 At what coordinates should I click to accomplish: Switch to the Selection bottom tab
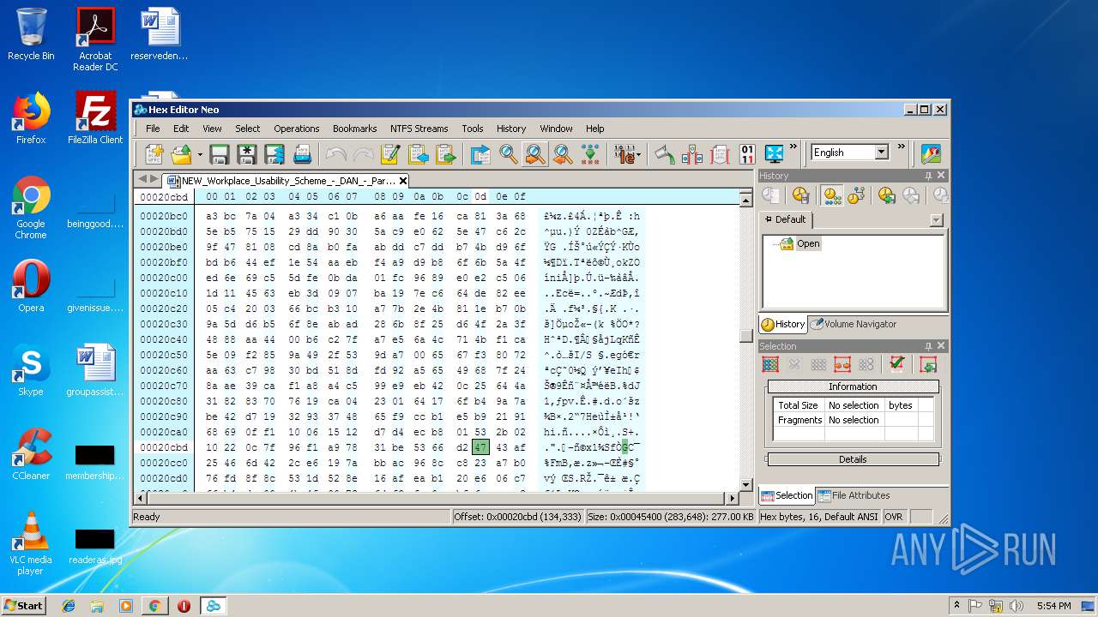(787, 495)
